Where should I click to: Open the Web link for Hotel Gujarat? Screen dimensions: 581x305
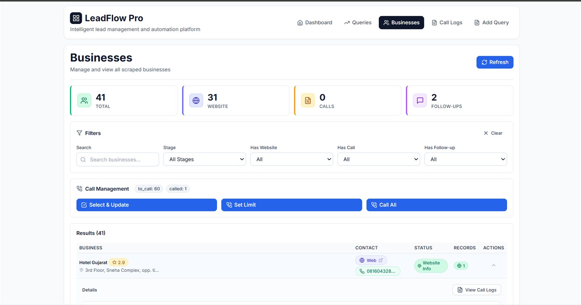pyautogui.click(x=371, y=260)
